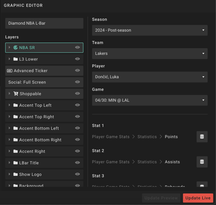
Task: Edit the Diamond NBA L-Bar name field
Action: 44,23
